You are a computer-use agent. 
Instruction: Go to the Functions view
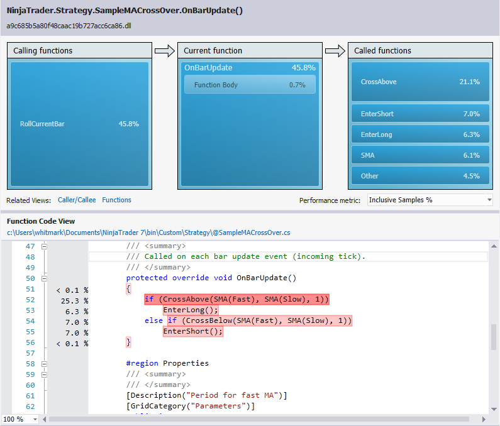point(117,200)
